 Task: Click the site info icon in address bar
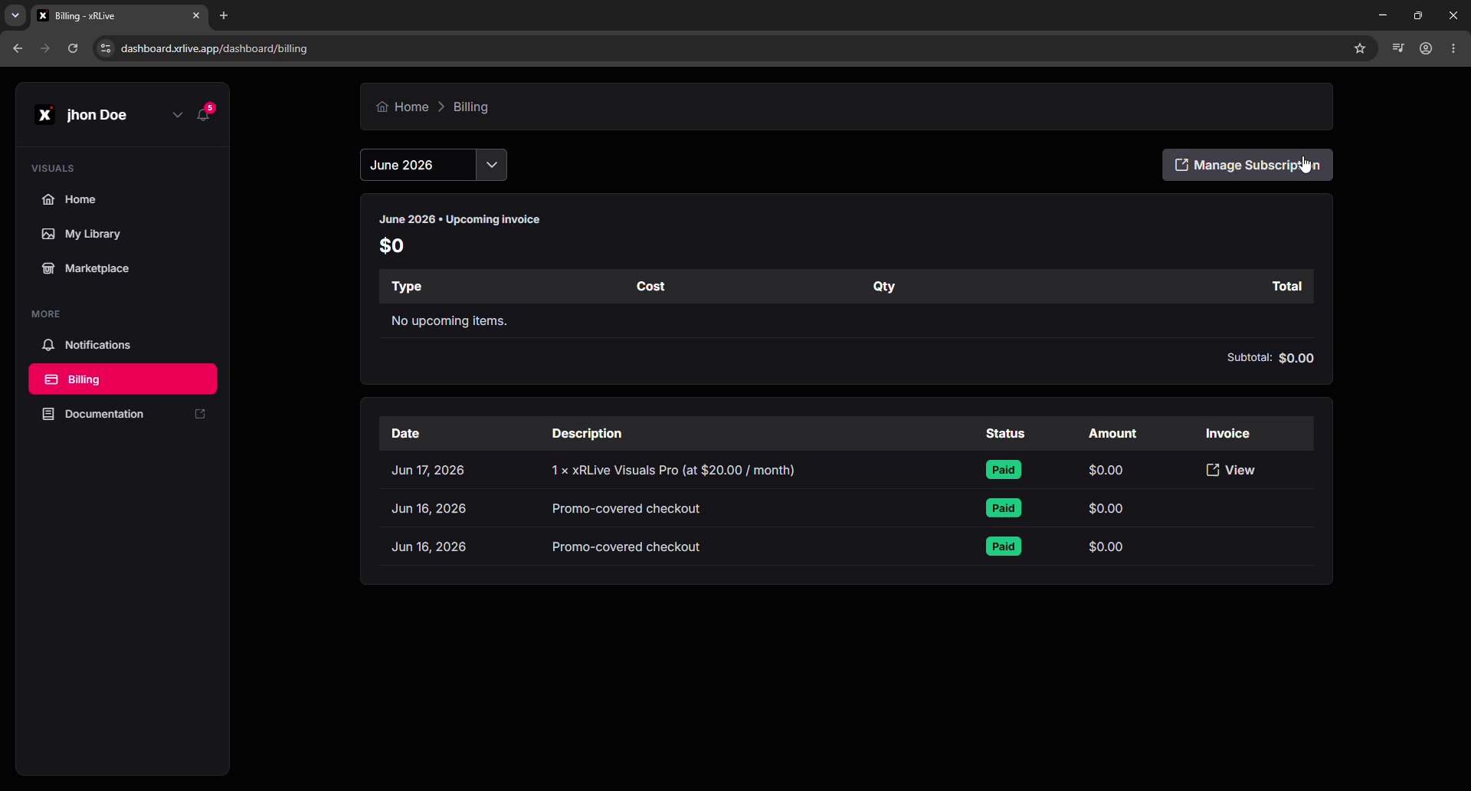coord(106,48)
